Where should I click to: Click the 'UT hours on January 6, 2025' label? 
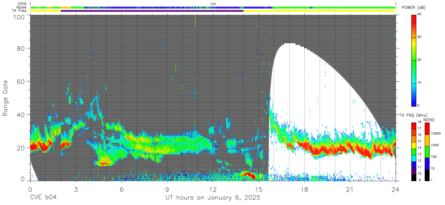point(213,198)
